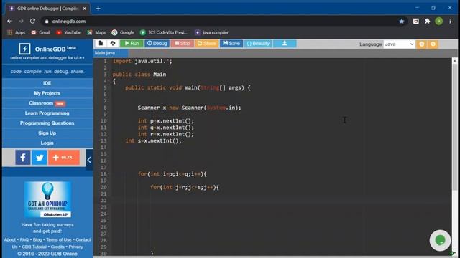Click the 'Scanner x=new Scanner(System.in);' code line

pos(189,107)
